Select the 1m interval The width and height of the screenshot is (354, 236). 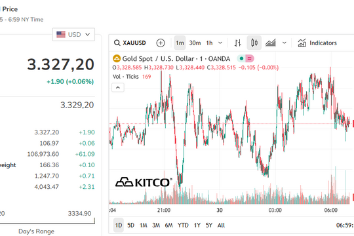pos(180,43)
